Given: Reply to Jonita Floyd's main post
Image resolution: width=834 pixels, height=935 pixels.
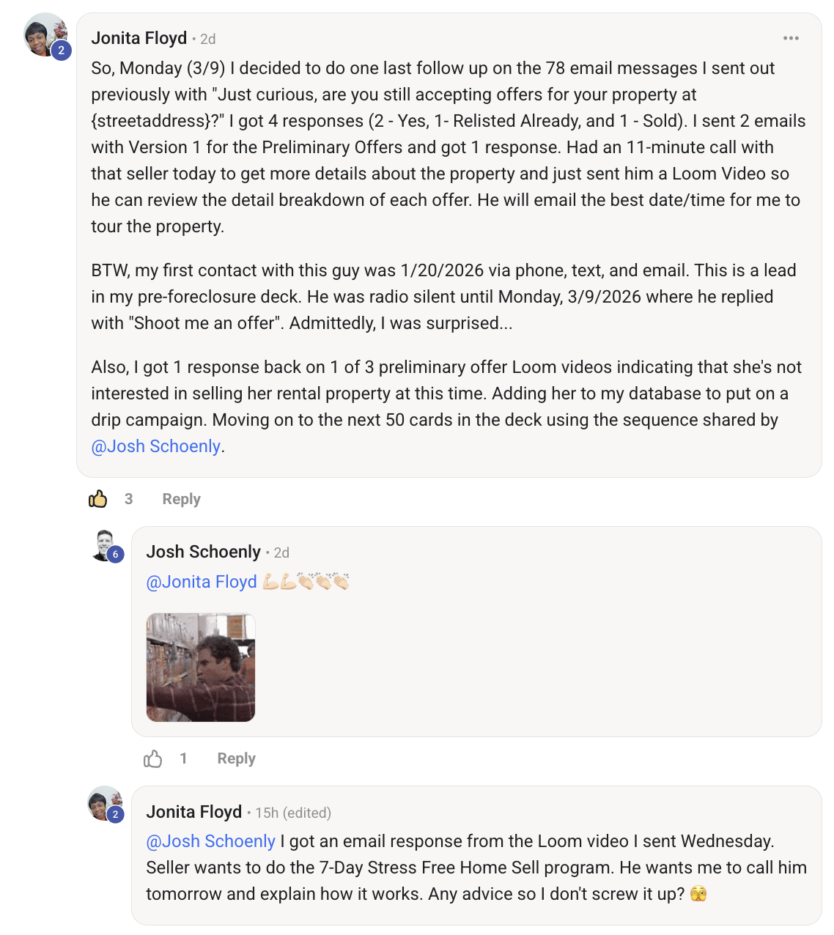Looking at the screenshot, I should pos(181,498).
